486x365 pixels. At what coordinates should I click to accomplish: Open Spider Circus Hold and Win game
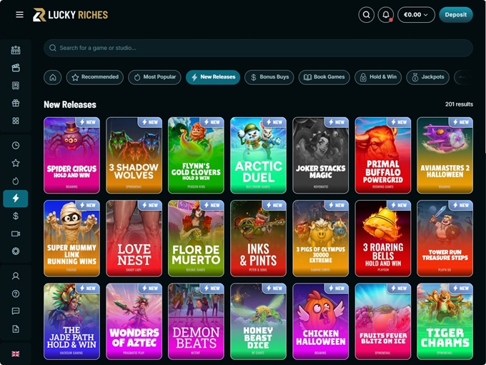point(71,155)
